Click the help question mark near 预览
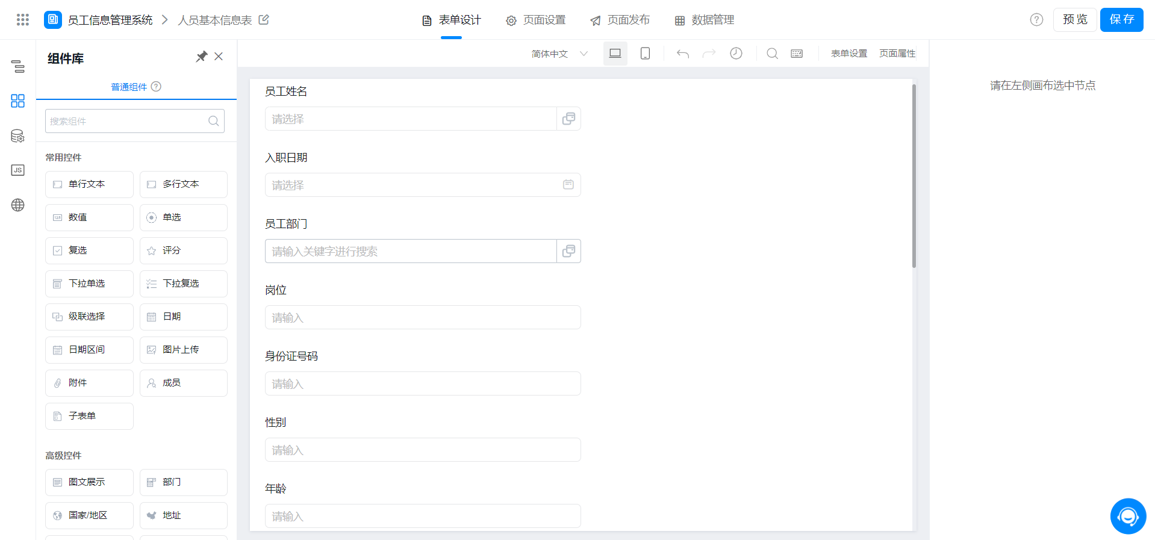Image resolution: width=1155 pixels, height=540 pixels. [1036, 20]
